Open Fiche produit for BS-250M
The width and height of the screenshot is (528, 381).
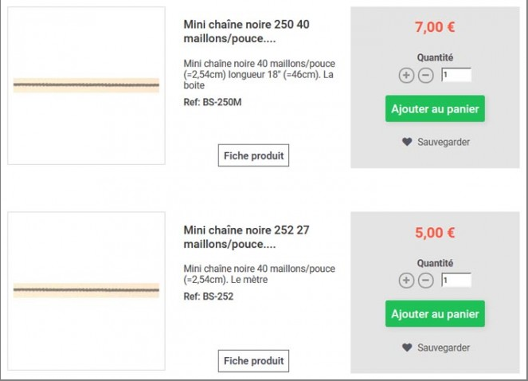253,155
